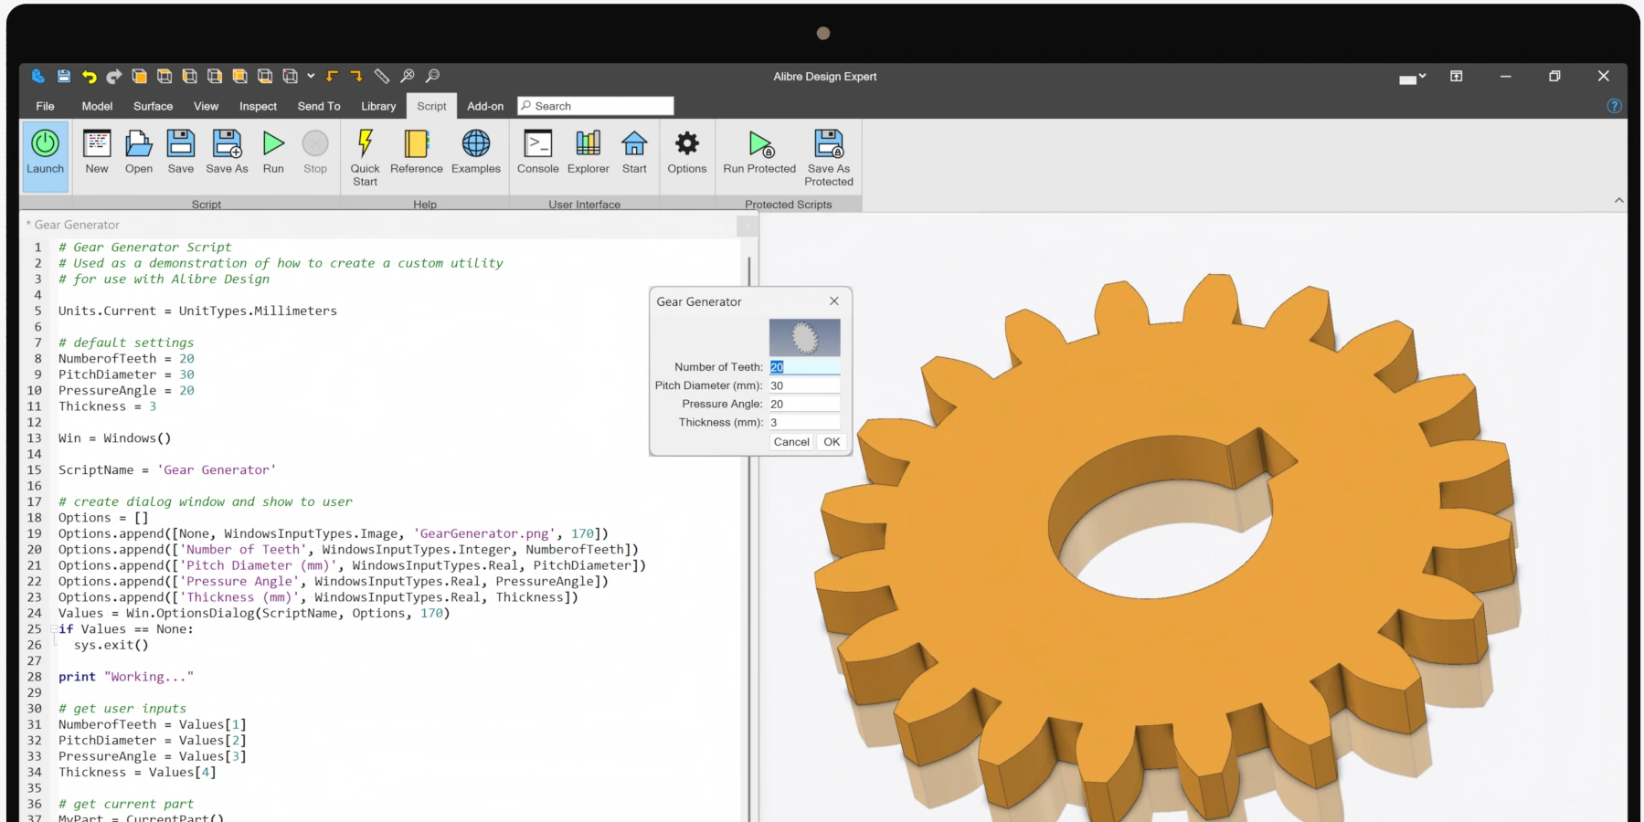This screenshot has height=822, width=1644.
Task: Switch to front view cube icon
Action: 140,76
